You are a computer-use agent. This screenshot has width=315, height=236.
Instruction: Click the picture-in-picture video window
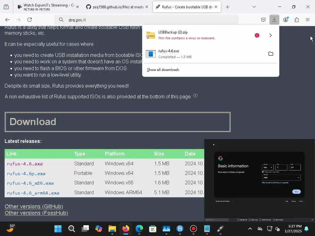pyautogui.click(x=259, y=180)
